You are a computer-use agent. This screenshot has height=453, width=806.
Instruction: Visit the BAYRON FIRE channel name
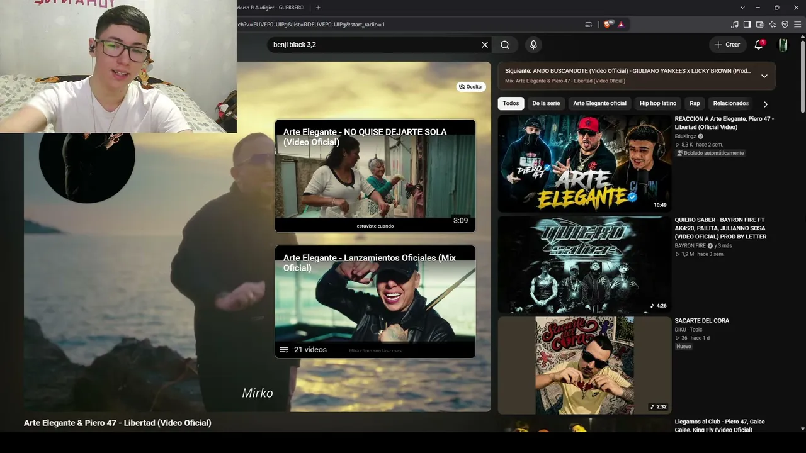tap(690, 245)
